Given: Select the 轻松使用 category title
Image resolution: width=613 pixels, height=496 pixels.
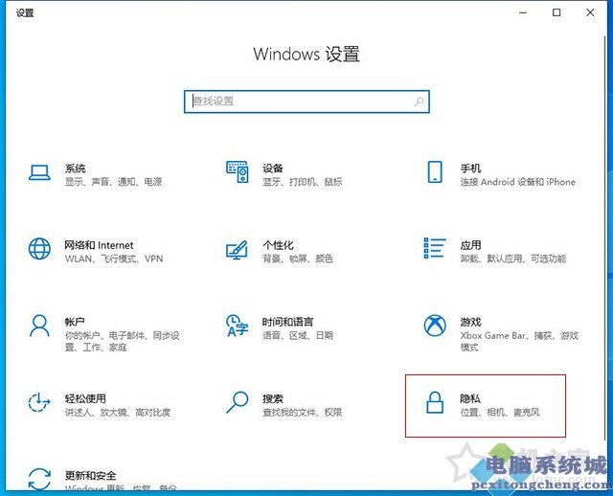Looking at the screenshot, I should [x=85, y=398].
